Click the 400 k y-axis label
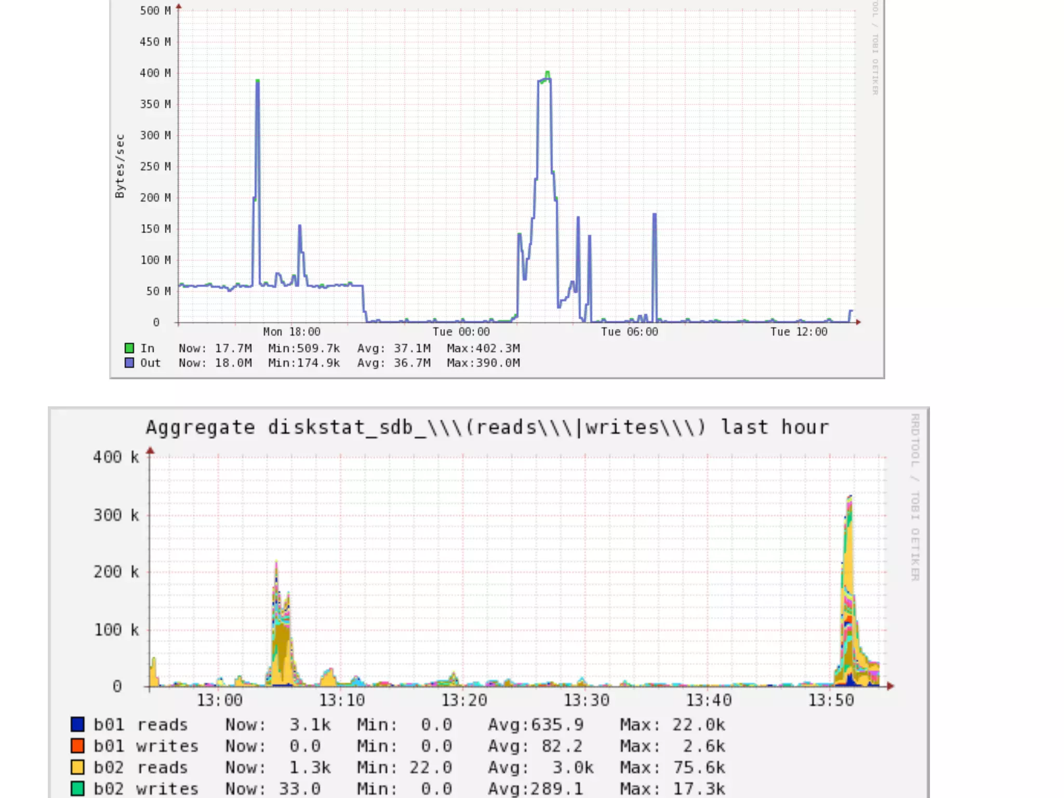Screen dimensions: 1064x798 coord(116,457)
